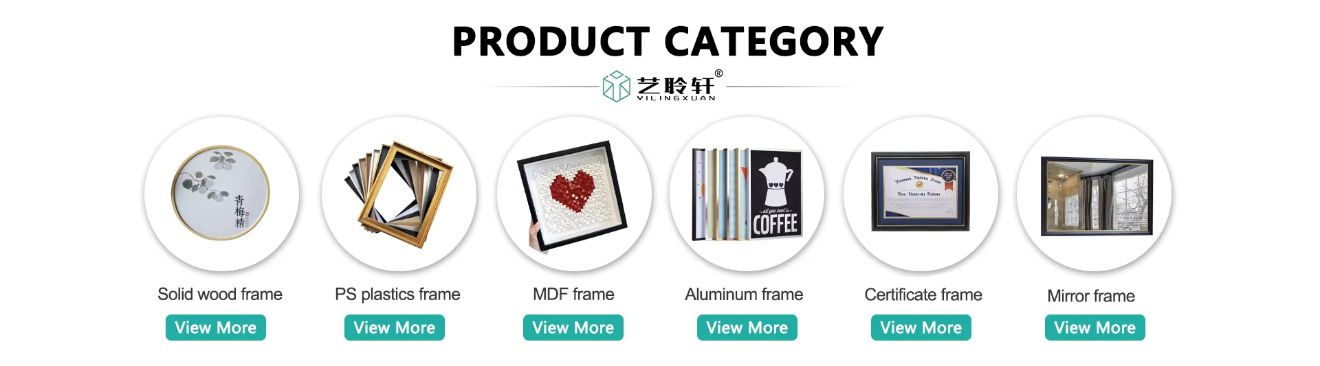Click the PRODUCT CATEGORY heading

[668, 41]
